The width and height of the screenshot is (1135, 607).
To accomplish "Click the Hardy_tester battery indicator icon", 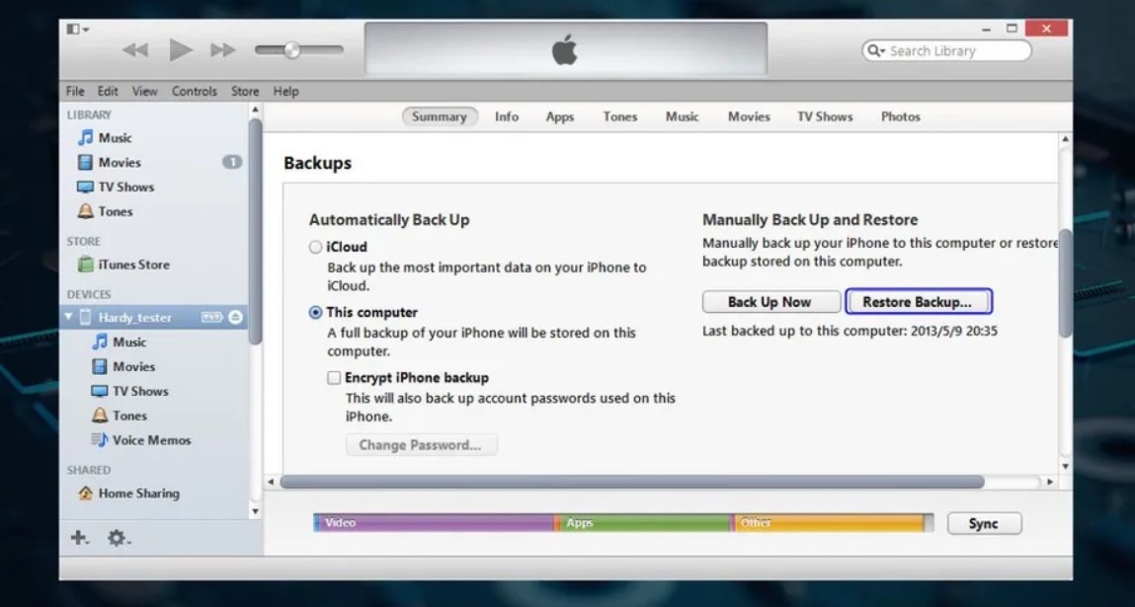I will [x=212, y=317].
